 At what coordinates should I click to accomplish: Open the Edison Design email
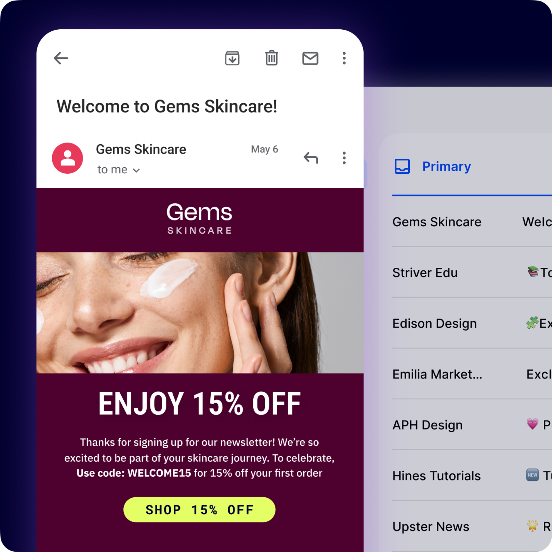(472, 323)
